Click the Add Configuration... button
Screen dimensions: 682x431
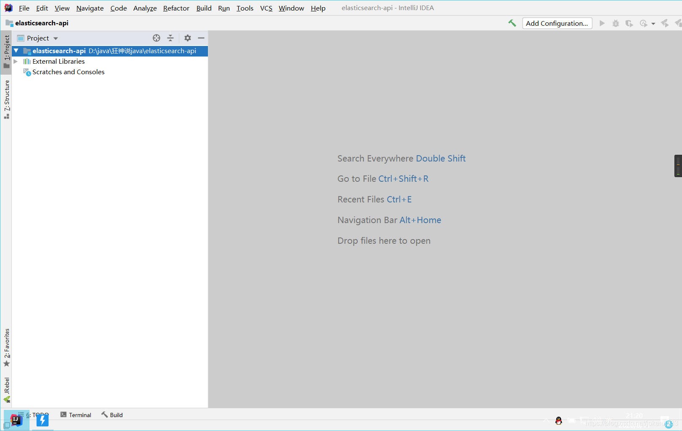[557, 23]
